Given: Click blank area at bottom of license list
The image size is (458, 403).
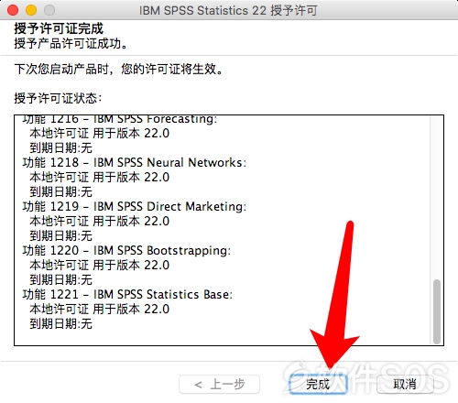Looking at the screenshot, I should pos(223,338).
